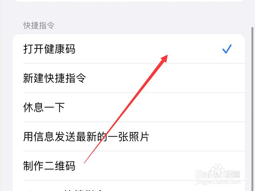The width and height of the screenshot is (255, 191).
Task: Tap the 新建 characters in the second row
Action: click(x=33, y=78)
